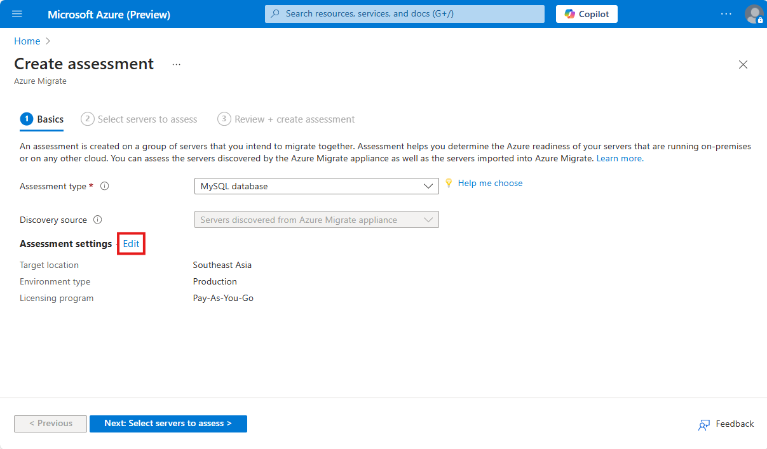Click the Copilot button
This screenshot has width=767, height=449.
[x=587, y=14]
